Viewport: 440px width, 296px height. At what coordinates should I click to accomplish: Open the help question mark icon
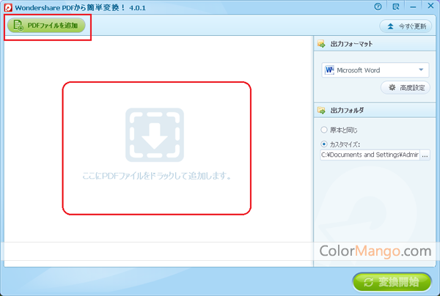(x=378, y=7)
